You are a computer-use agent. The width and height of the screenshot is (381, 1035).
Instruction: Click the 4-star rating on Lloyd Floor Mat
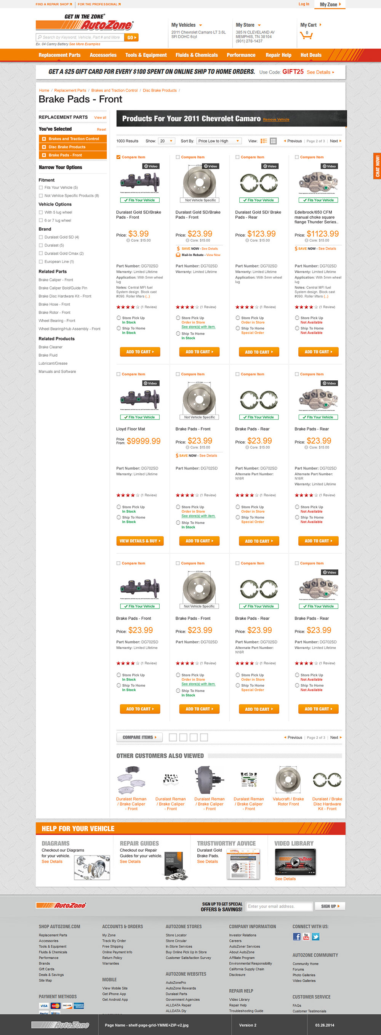pyautogui.click(x=127, y=495)
